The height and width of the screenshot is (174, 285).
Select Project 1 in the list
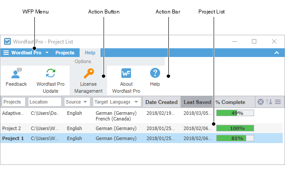(x=13, y=138)
